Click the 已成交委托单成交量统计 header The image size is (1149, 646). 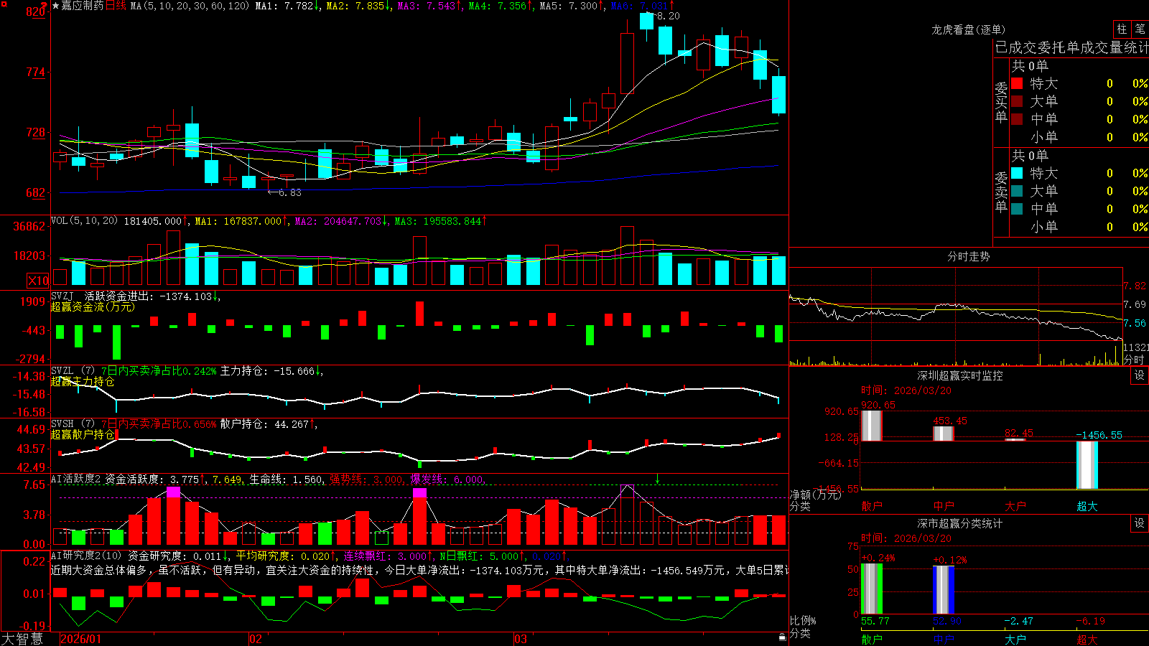(1071, 47)
